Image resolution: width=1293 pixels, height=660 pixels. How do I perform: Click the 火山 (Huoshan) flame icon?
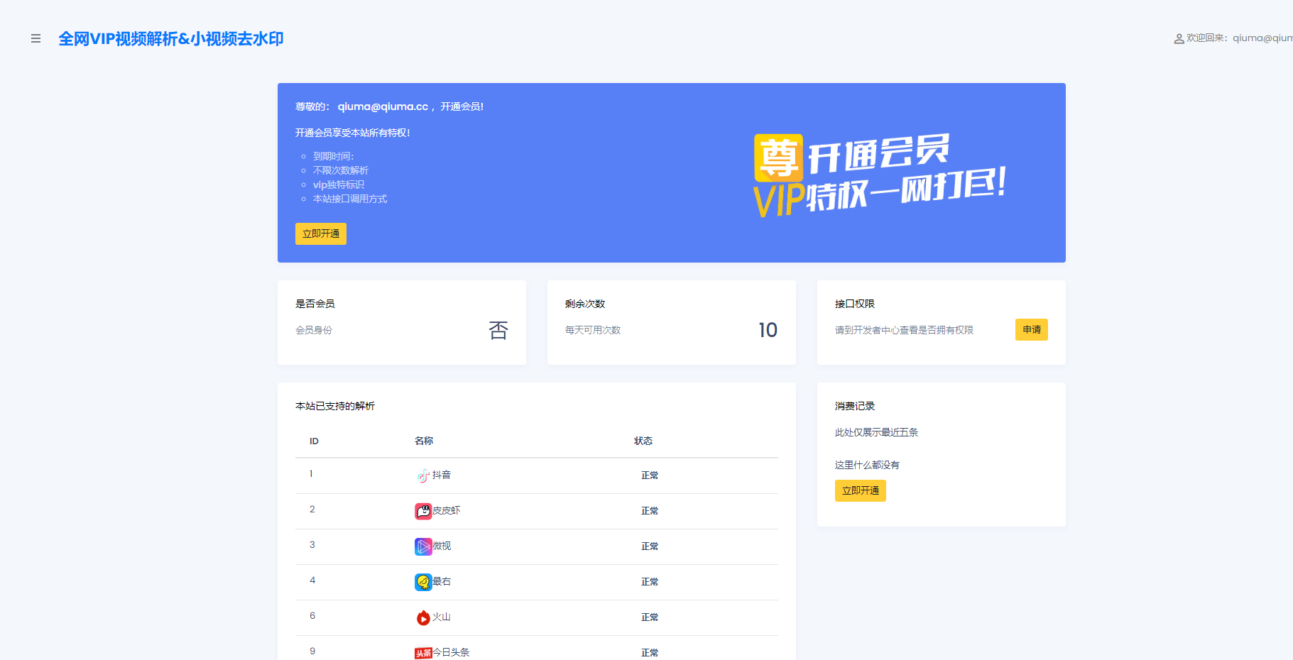tap(422, 617)
